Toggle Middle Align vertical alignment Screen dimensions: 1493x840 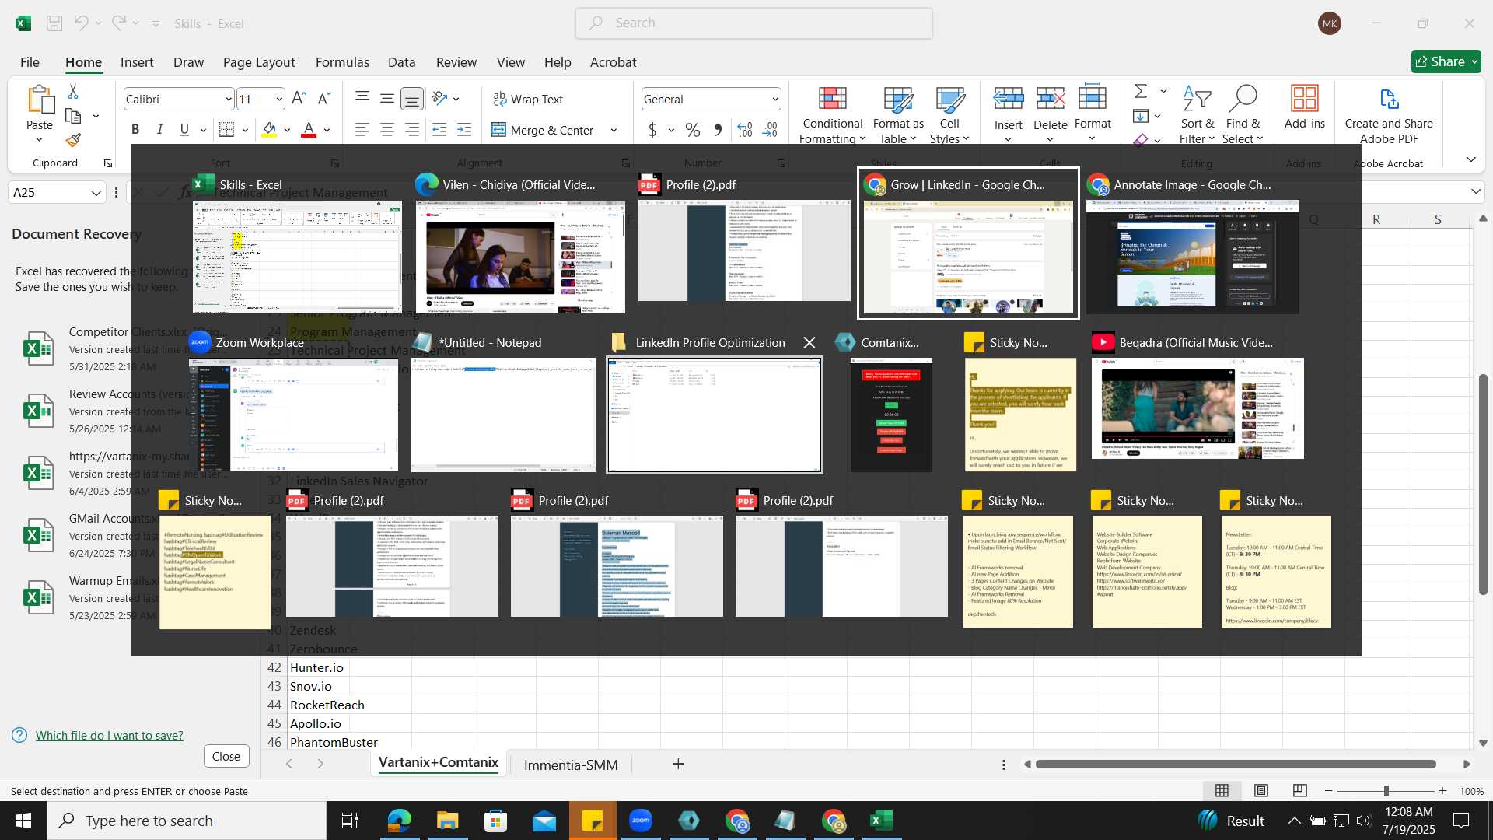click(x=386, y=99)
